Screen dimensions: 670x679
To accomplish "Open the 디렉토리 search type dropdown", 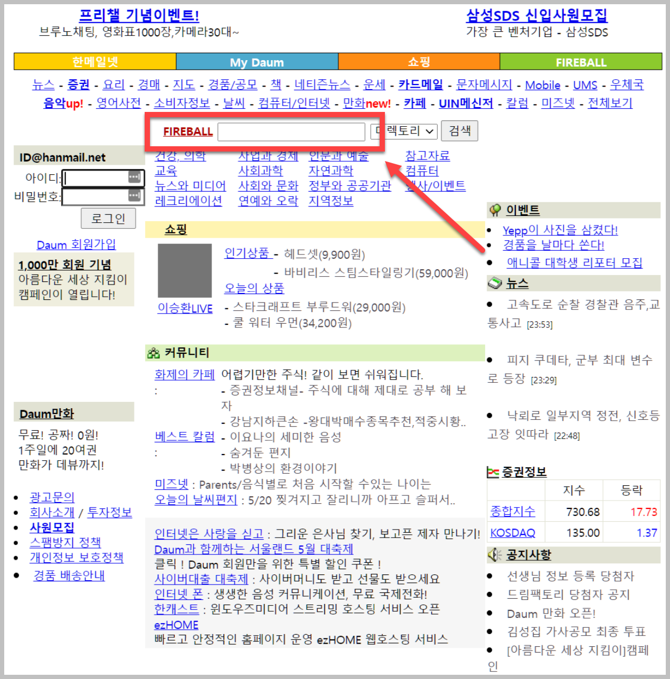I will coord(404,131).
